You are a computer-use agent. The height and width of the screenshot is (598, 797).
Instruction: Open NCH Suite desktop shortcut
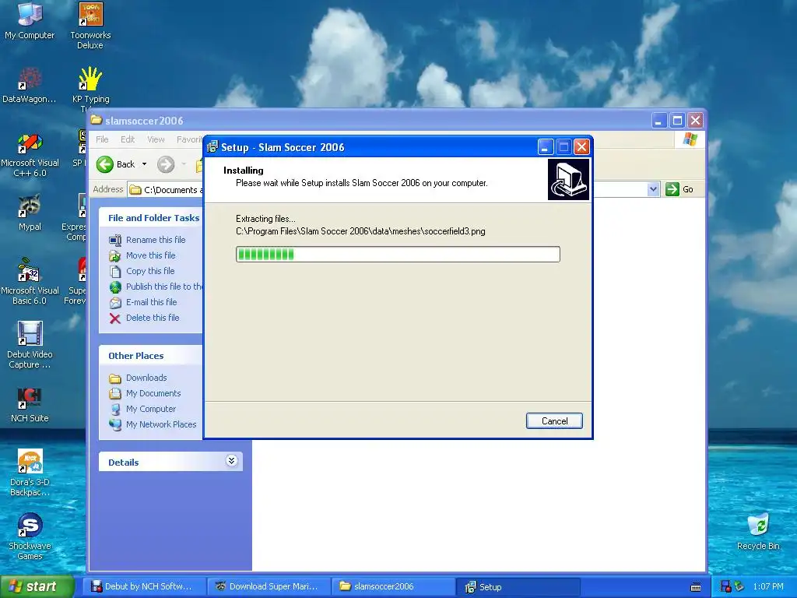30,405
